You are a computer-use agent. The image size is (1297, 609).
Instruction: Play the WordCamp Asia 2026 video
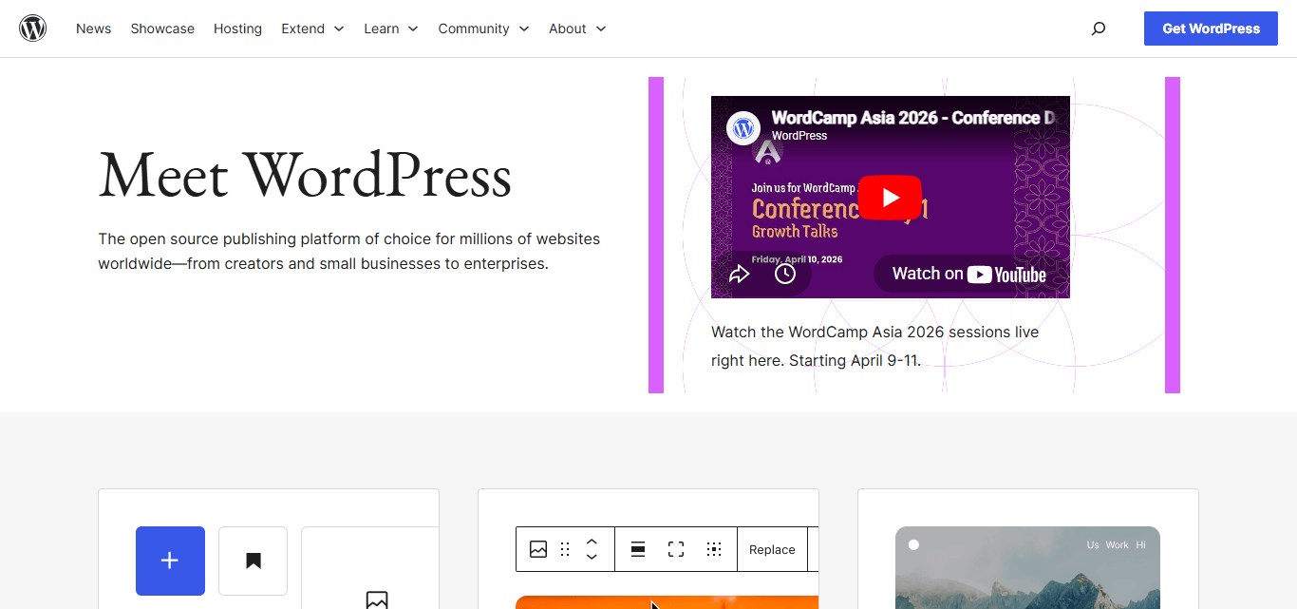890,198
